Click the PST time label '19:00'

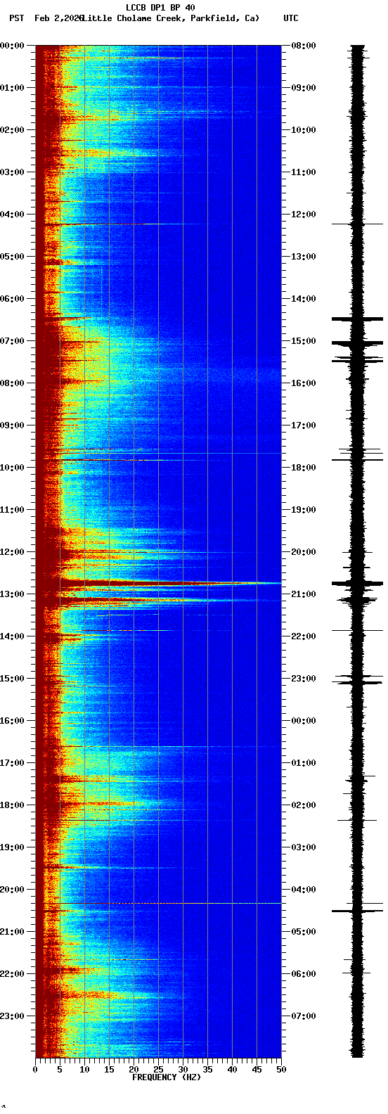[11, 847]
